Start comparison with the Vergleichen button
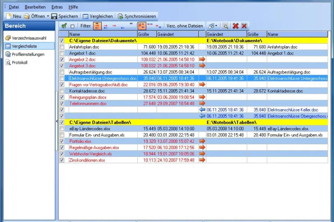The height and width of the screenshot is (222, 334). (x=98, y=16)
